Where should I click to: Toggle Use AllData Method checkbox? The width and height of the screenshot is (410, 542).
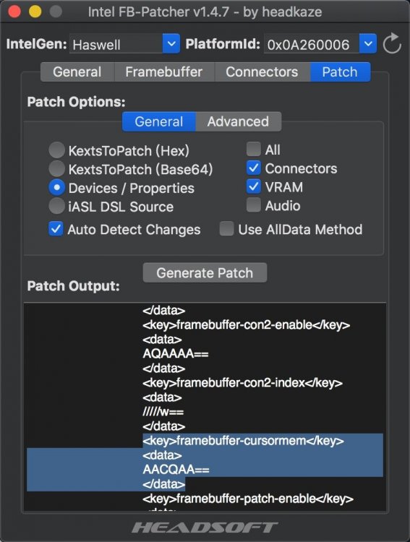[226, 229]
